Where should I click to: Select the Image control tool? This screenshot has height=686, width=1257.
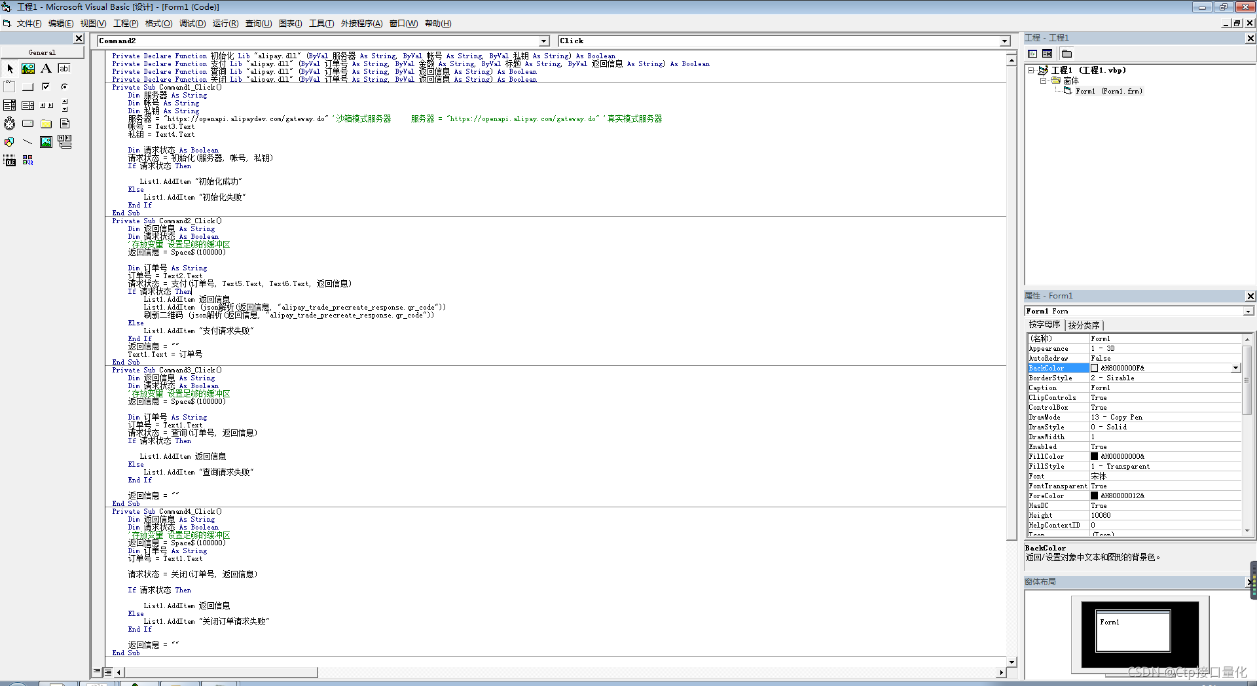click(x=46, y=142)
